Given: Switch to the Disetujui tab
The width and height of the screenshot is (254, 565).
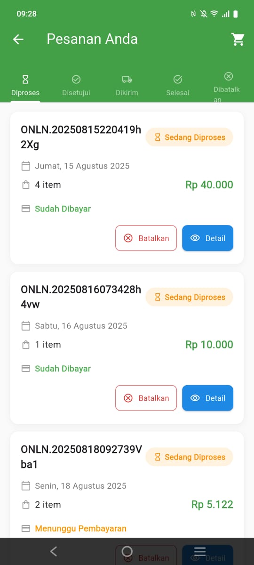Looking at the screenshot, I should point(76,85).
